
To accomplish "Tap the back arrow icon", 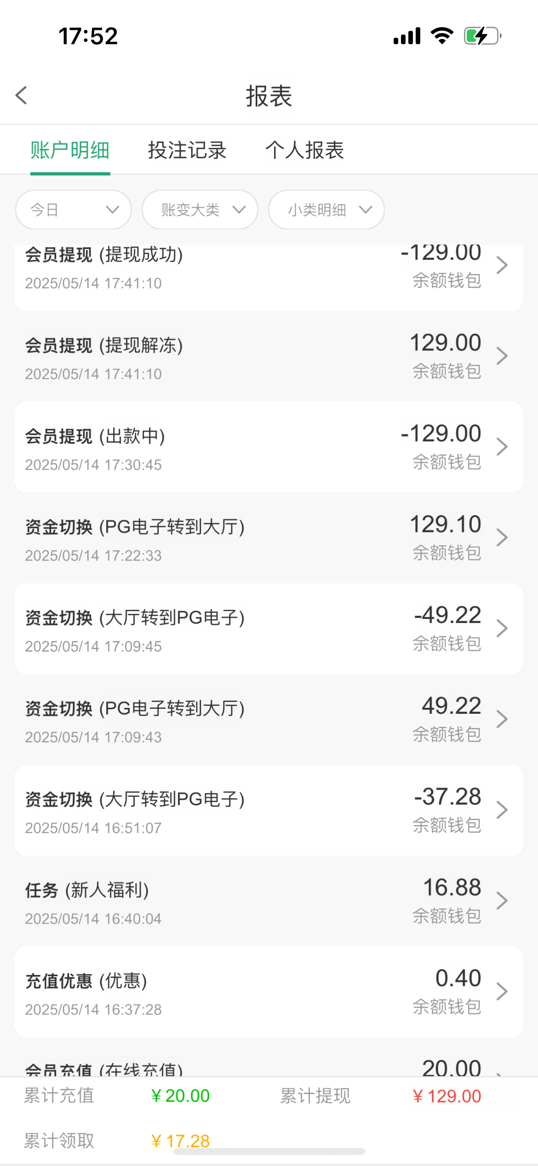I will coord(22,95).
